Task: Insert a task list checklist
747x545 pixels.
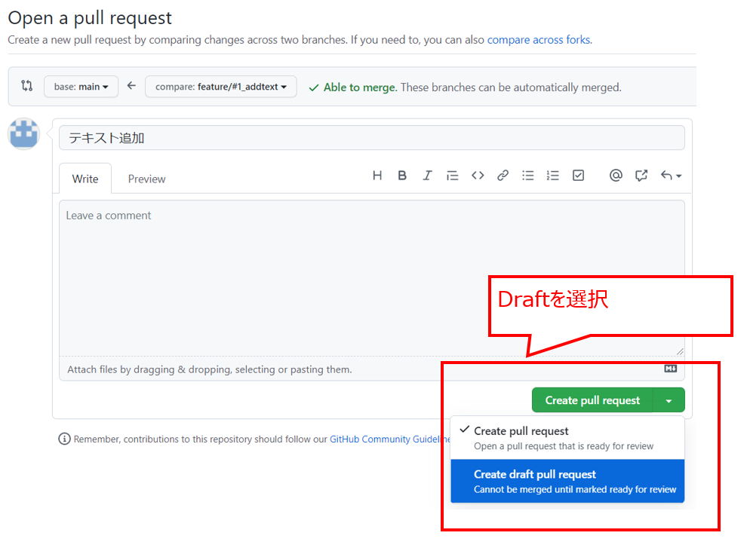Action: point(578,175)
